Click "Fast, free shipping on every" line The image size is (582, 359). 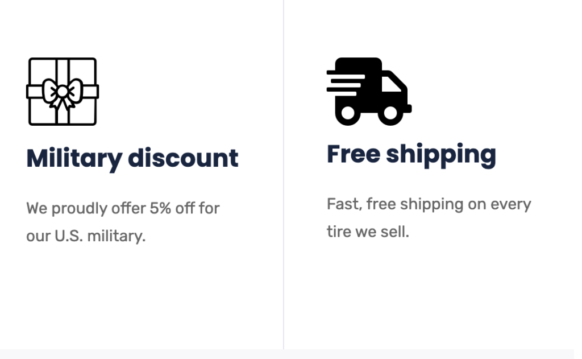click(x=429, y=204)
